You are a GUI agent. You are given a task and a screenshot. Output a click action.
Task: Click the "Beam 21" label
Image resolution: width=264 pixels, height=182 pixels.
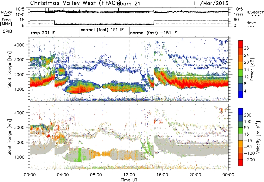(x=129, y=4)
